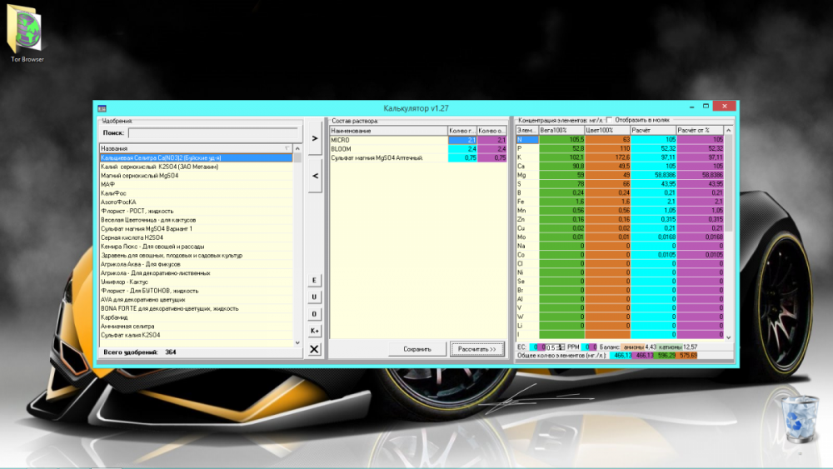Click the 'Сохранить' button
Image resolution: width=833 pixels, height=469 pixels.
point(417,349)
